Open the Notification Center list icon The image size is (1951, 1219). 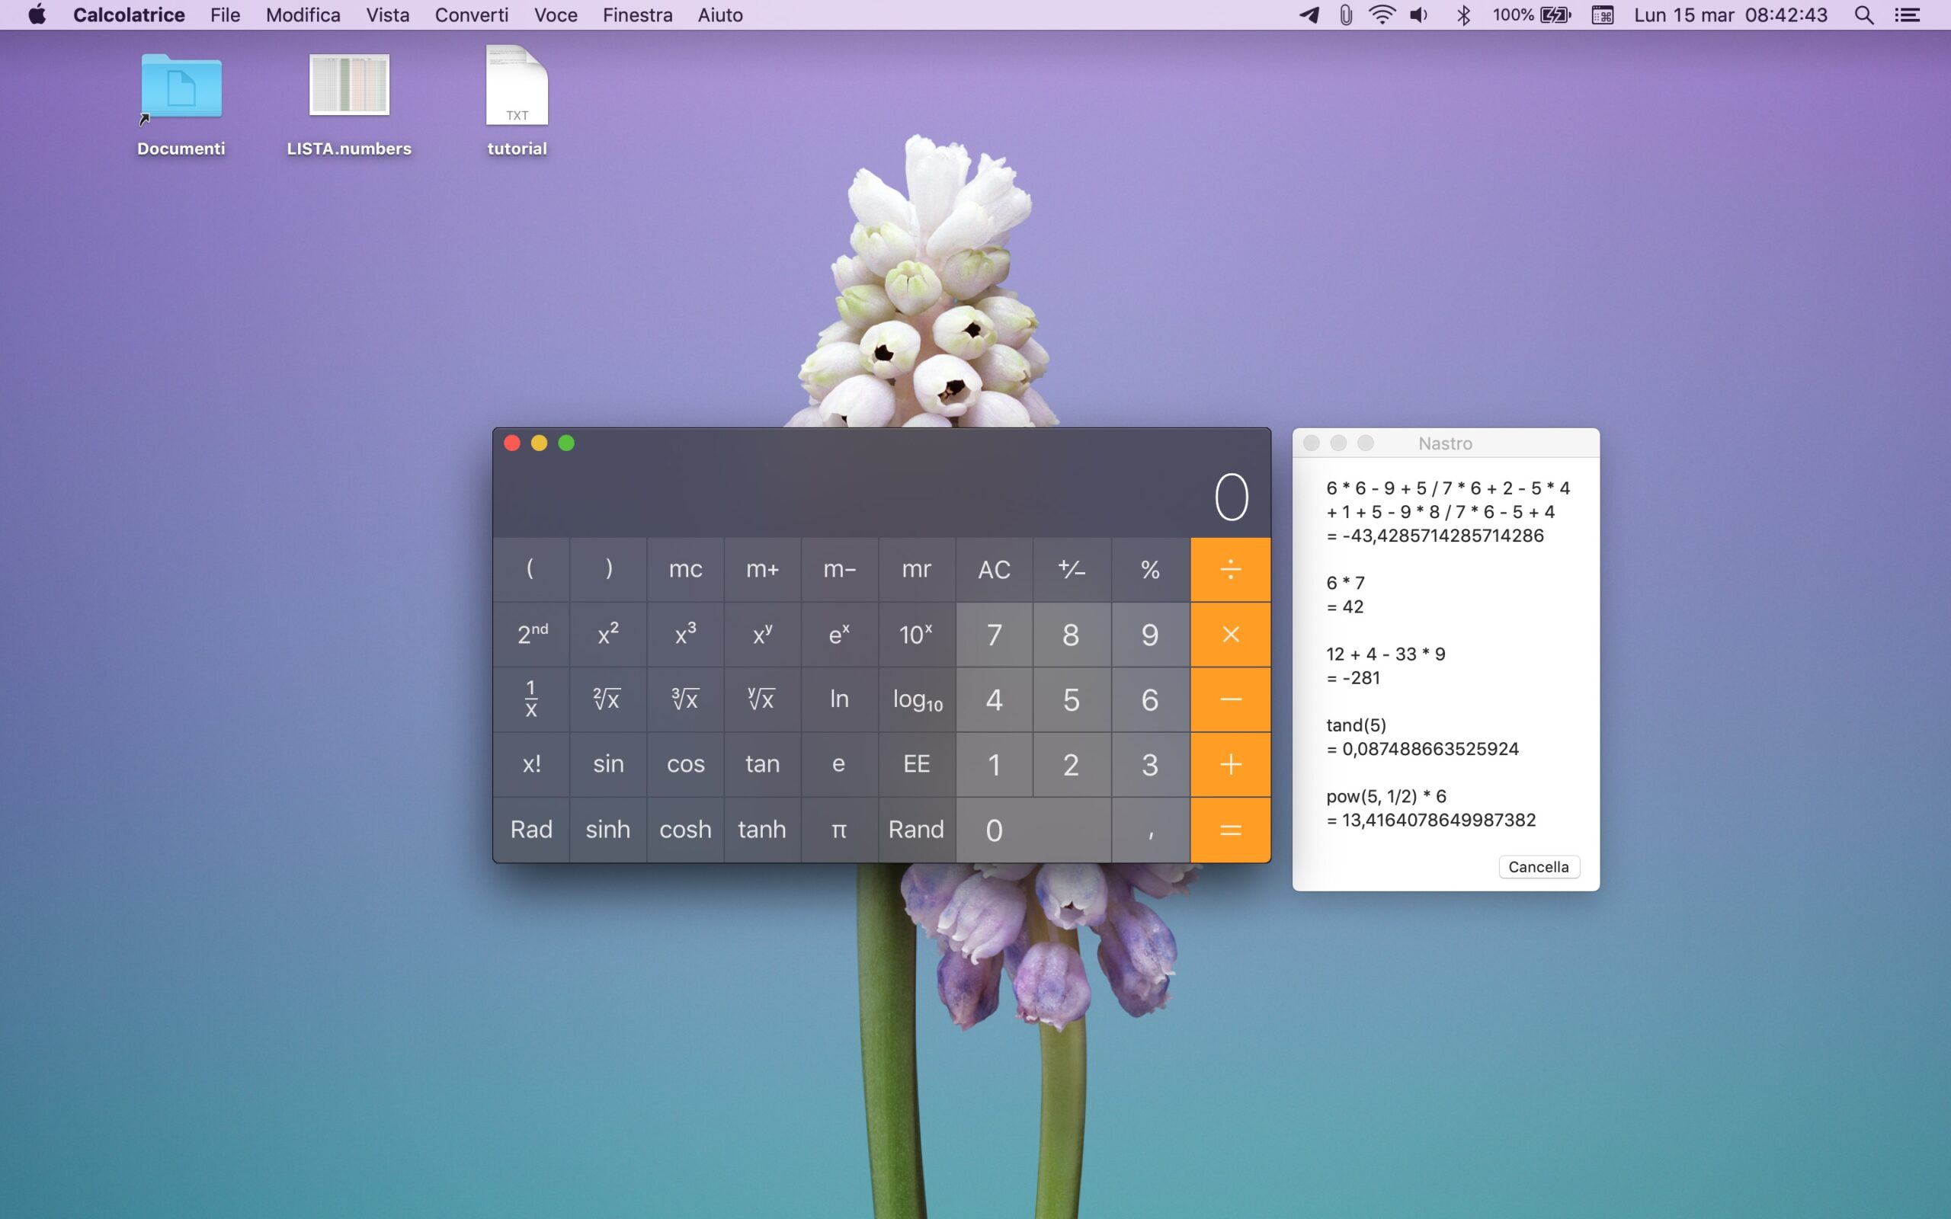tap(1907, 15)
